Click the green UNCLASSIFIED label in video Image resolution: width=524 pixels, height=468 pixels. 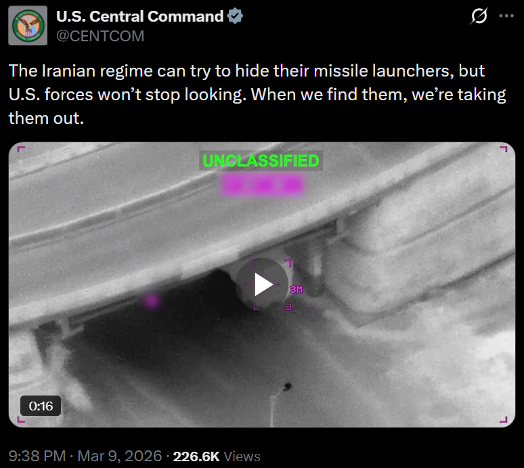(x=261, y=161)
